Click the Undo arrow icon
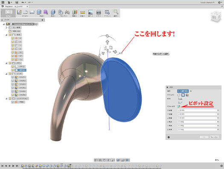 23,2
